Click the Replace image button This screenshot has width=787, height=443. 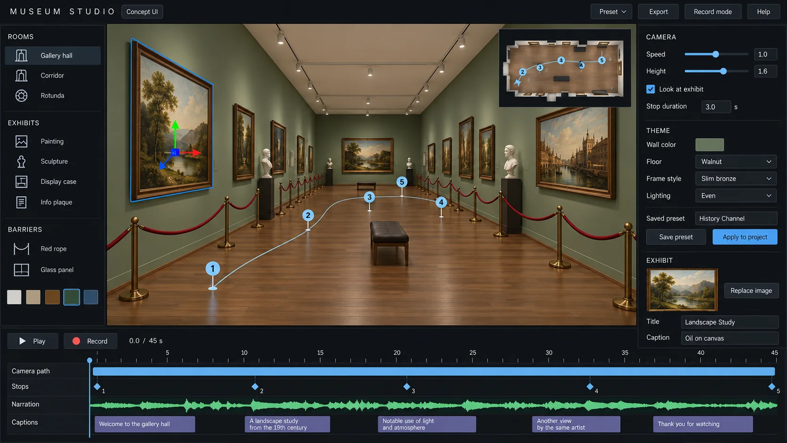coord(751,290)
